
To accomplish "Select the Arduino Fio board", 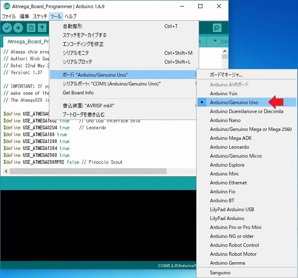I will coord(247,192).
